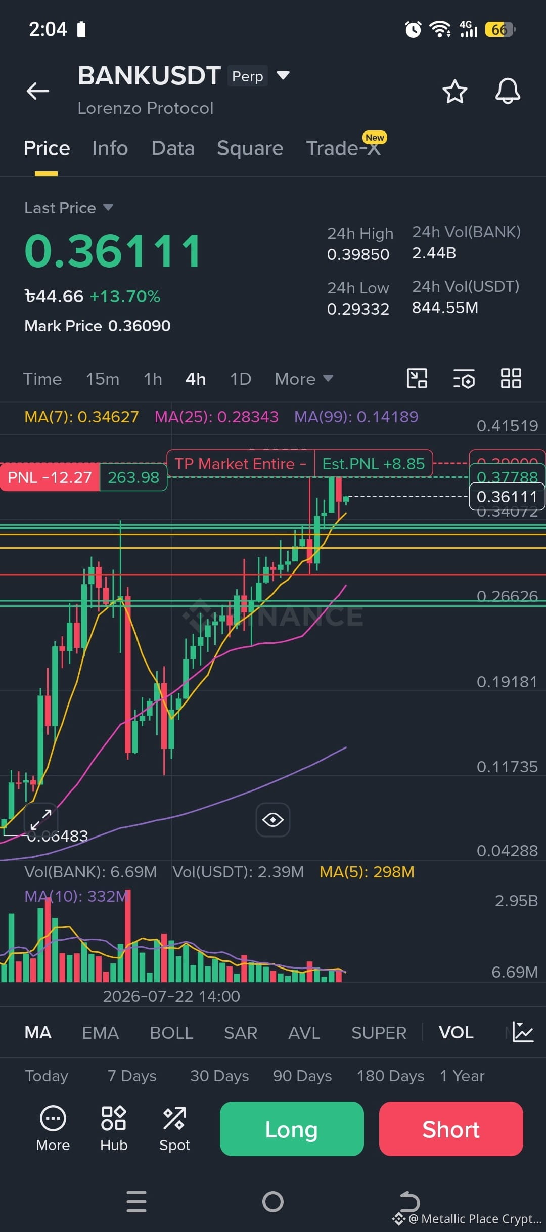Screen dimensions: 546x1232
Task: Enable the BOLL indicator
Action: [171, 1032]
